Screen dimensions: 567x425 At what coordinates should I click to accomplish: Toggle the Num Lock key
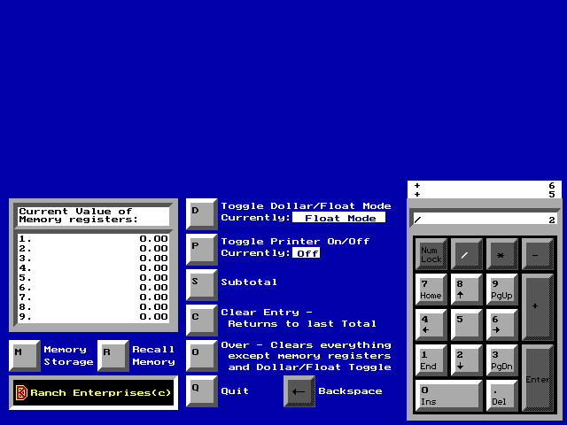pyautogui.click(x=431, y=254)
